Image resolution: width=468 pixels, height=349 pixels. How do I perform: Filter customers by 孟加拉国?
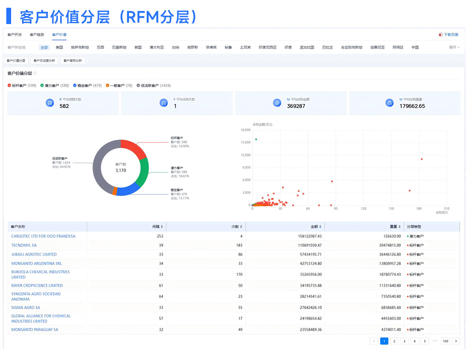click(x=307, y=48)
